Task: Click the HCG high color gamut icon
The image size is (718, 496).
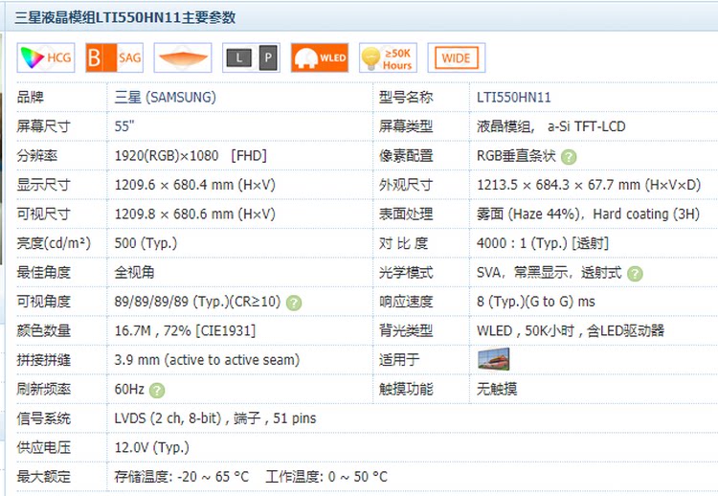Action: (46, 57)
